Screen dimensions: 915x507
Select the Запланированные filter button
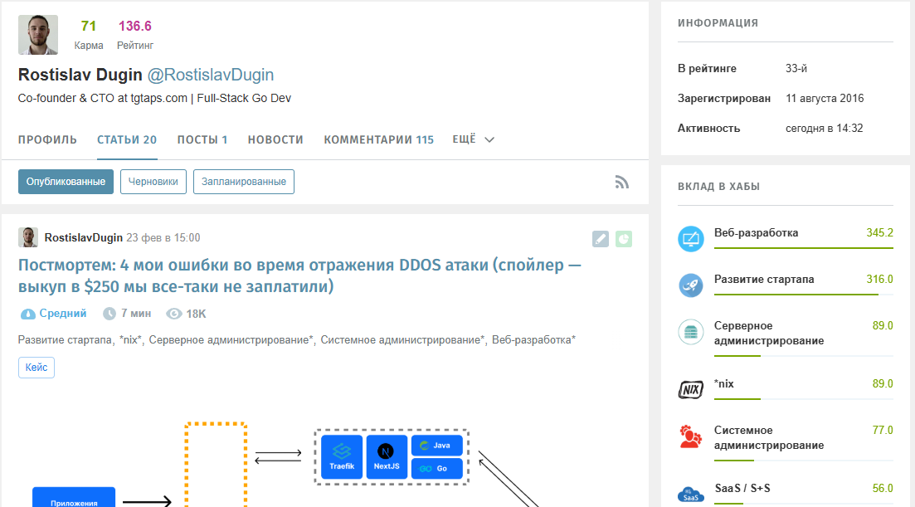tap(243, 181)
